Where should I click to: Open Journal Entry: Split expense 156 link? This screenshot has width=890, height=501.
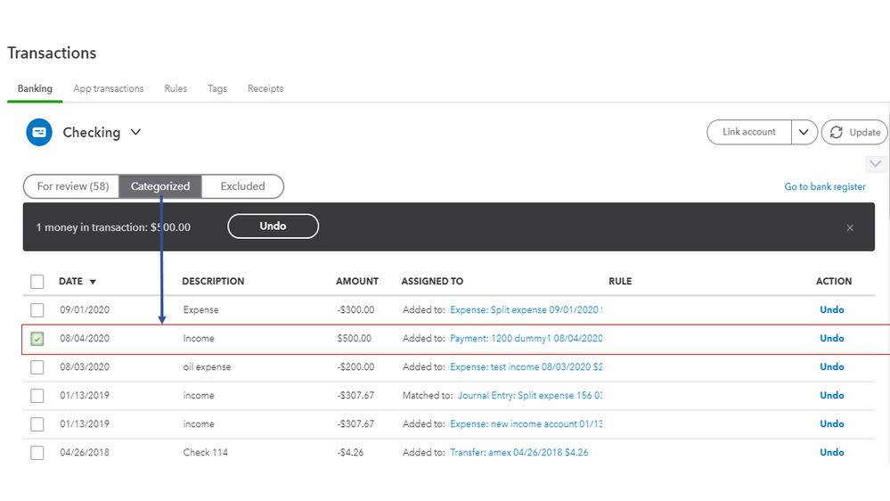click(x=530, y=395)
